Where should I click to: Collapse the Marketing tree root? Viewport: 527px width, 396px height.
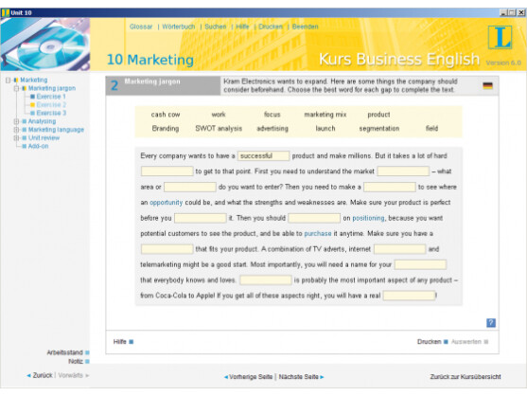point(9,81)
